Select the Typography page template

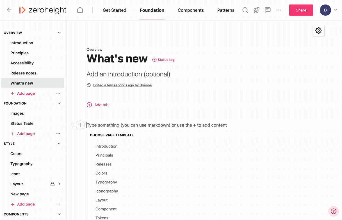[x=106, y=182]
